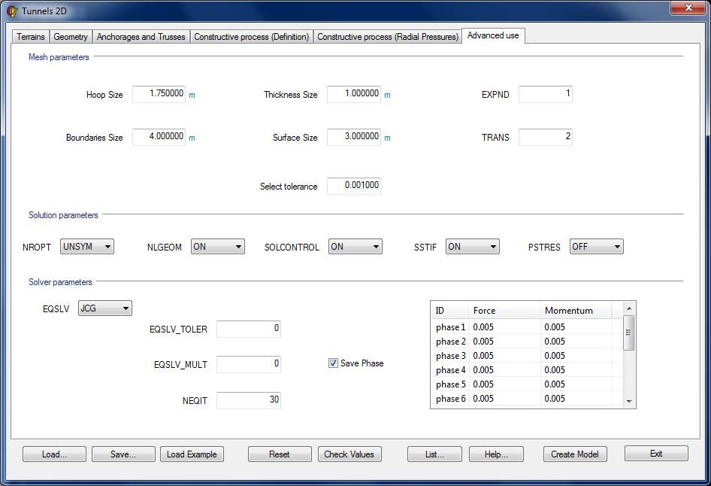Open the EQSLV solver dropdown

(x=105, y=308)
